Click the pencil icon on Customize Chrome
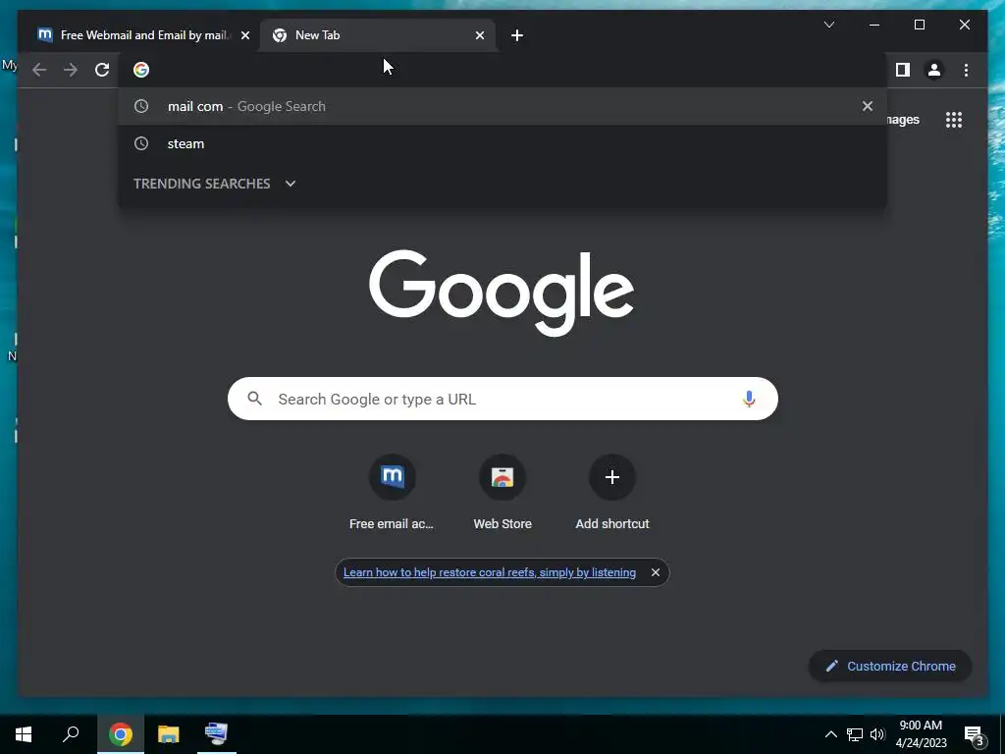This screenshot has height=754, width=1005. (x=831, y=667)
